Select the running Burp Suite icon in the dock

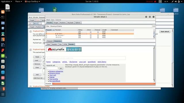tap(3, 89)
